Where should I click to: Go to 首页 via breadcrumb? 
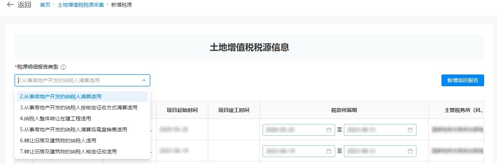coord(45,6)
